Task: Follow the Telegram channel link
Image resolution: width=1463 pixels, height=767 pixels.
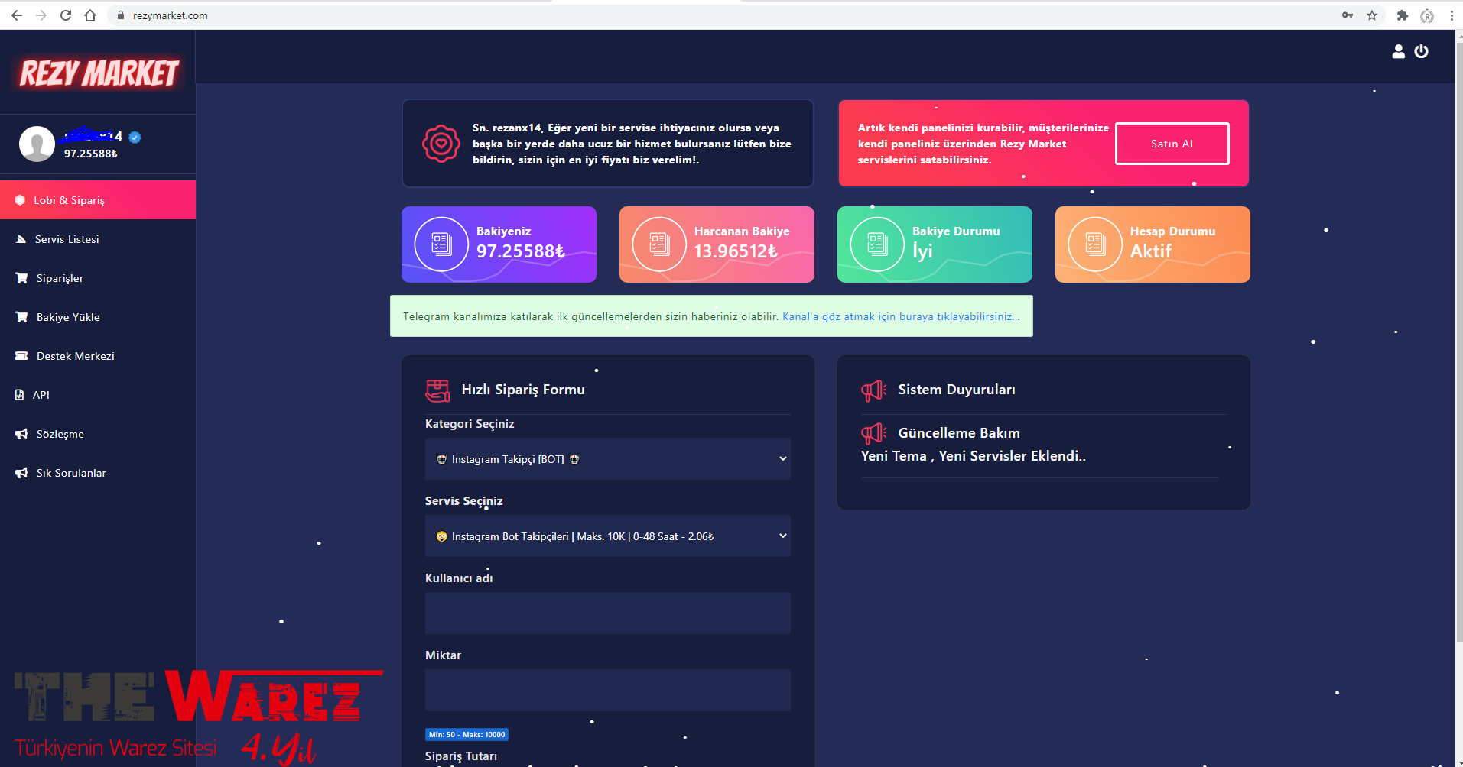Action: pyautogui.click(x=900, y=316)
